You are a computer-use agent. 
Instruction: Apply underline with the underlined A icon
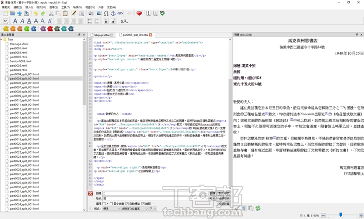coord(29,21)
